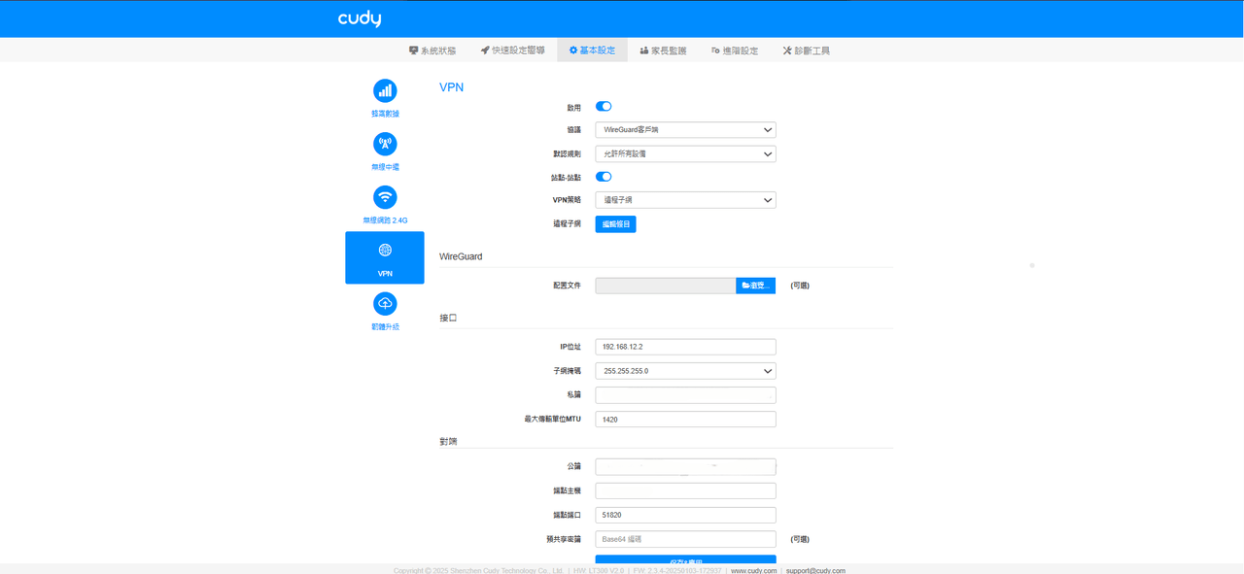
Task: Open the 子網掩碼 dropdown showing 255.255.255.0
Action: [685, 371]
